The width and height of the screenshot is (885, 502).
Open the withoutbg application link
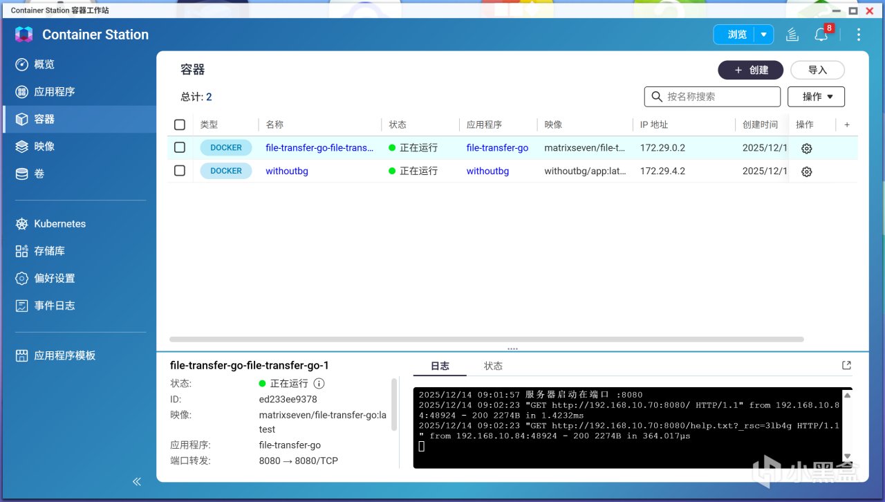pos(487,171)
